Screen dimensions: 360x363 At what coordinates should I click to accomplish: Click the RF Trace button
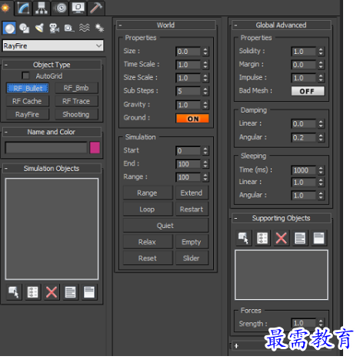click(76, 101)
